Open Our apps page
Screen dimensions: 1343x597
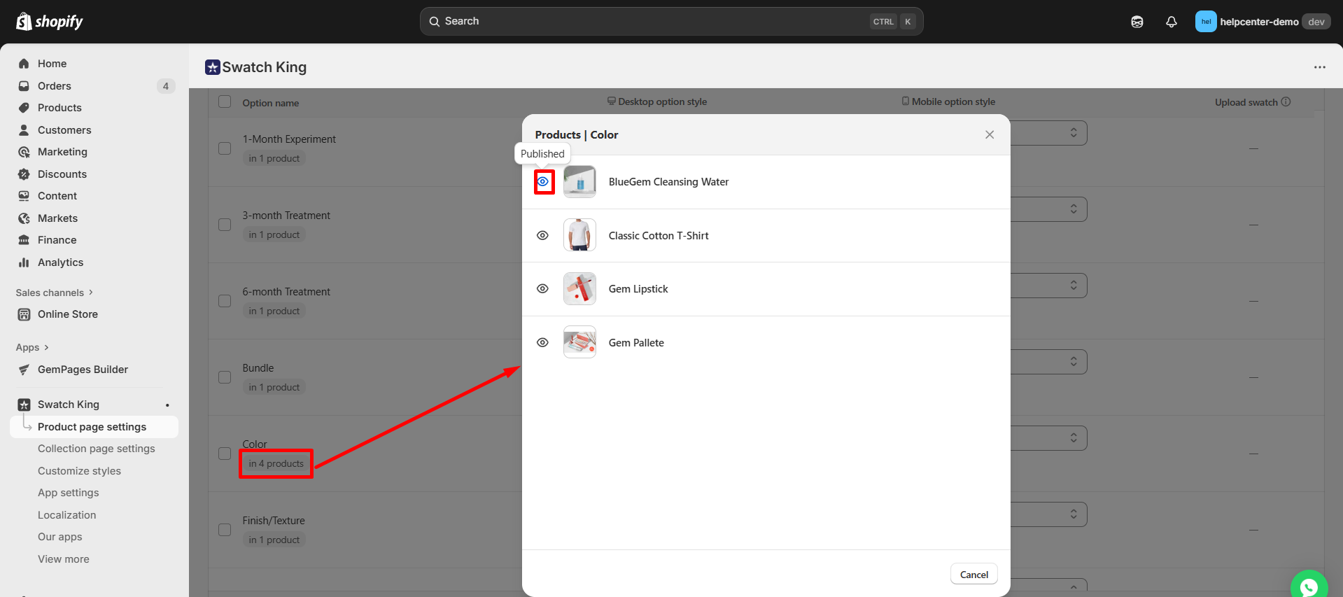pyautogui.click(x=60, y=537)
